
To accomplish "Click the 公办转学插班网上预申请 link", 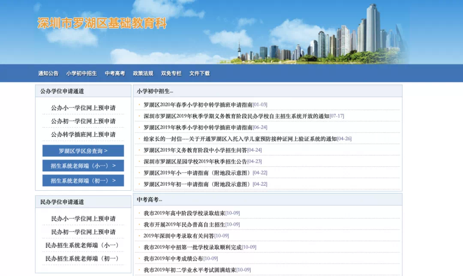I will click(83, 135).
